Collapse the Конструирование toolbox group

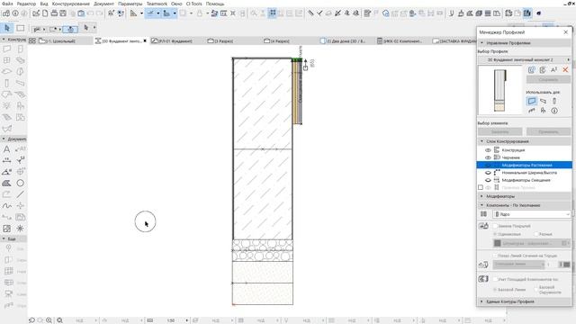coord(4,39)
